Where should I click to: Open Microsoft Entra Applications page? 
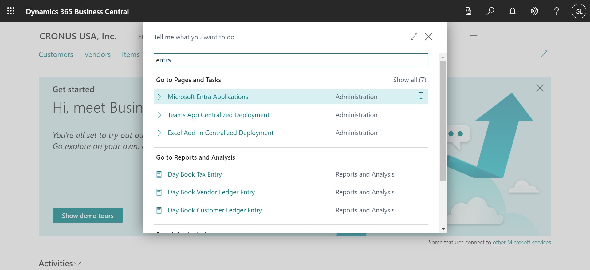(x=208, y=97)
